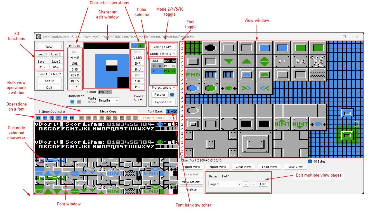Image resolution: width=382 pixels, height=211 pixels.
Task: Click the CLR clear character button
Action: pyautogui.click(x=137, y=81)
